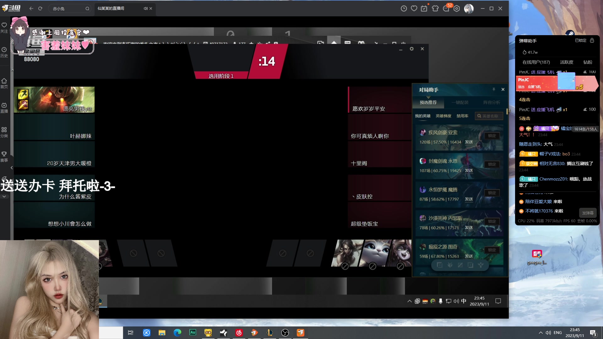The width and height of the screenshot is (603, 339).
Task: Expand the sidebar down chevron
Action: coord(4,196)
